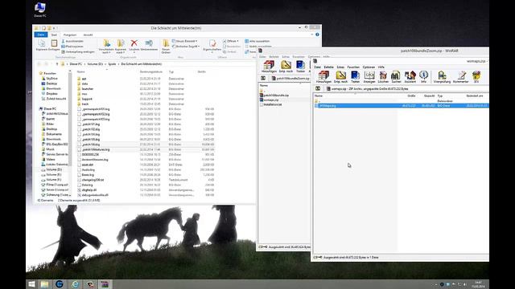The height and width of the screenshot is (289, 515).
Task: Click Testen icon in front WinRAR window
Action: click(355, 77)
